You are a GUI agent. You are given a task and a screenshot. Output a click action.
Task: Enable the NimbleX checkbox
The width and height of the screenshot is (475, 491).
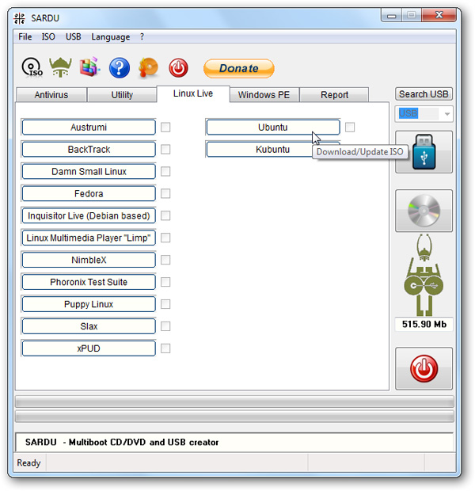tap(165, 260)
